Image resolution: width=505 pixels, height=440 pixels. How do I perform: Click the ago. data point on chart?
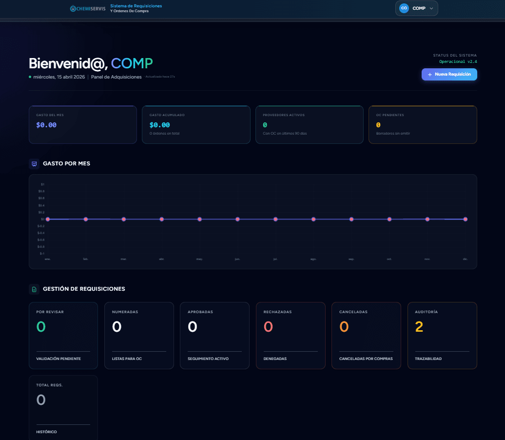[x=313, y=219]
